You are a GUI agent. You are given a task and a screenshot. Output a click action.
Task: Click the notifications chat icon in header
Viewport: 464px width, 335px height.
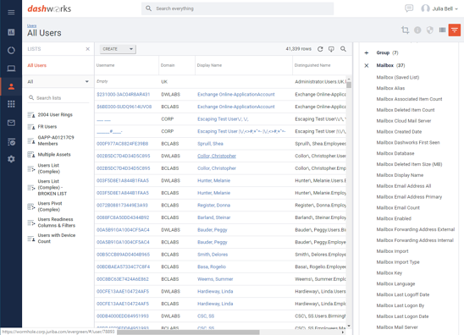coord(409,8)
